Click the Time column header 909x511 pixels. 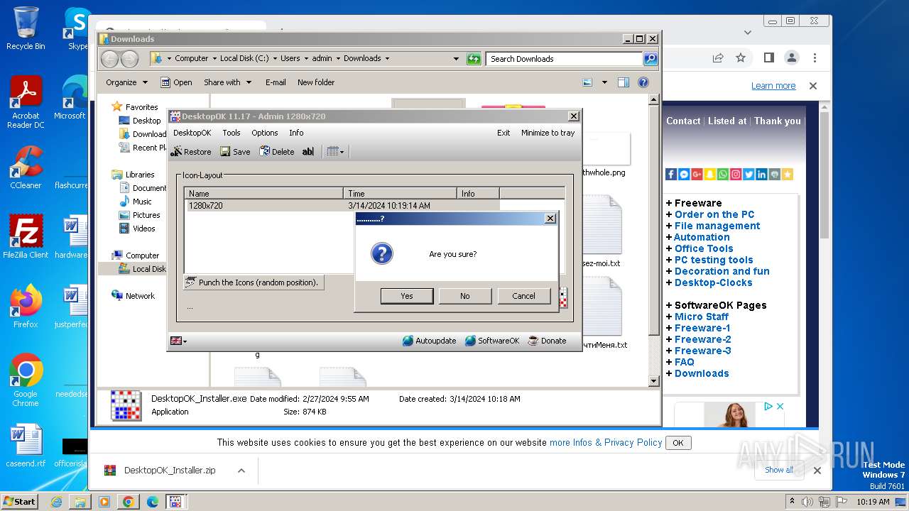400,193
